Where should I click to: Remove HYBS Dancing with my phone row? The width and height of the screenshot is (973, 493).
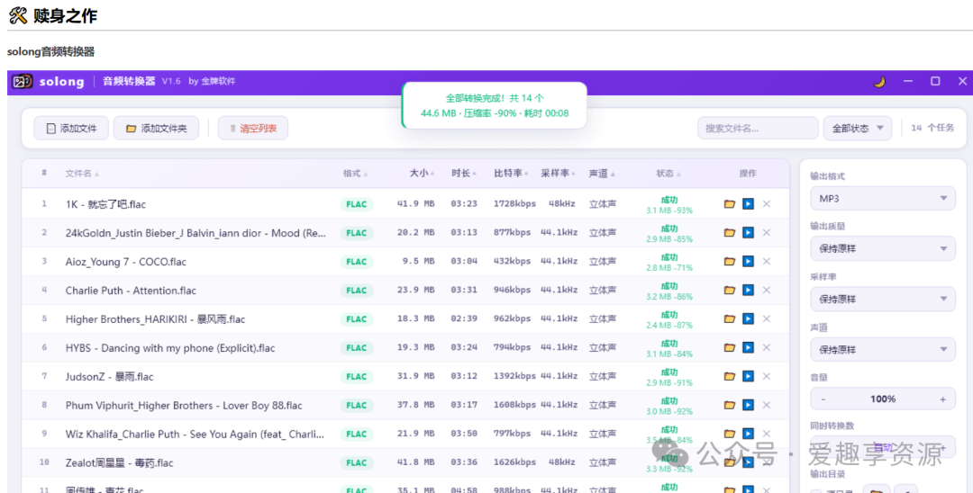[767, 347]
